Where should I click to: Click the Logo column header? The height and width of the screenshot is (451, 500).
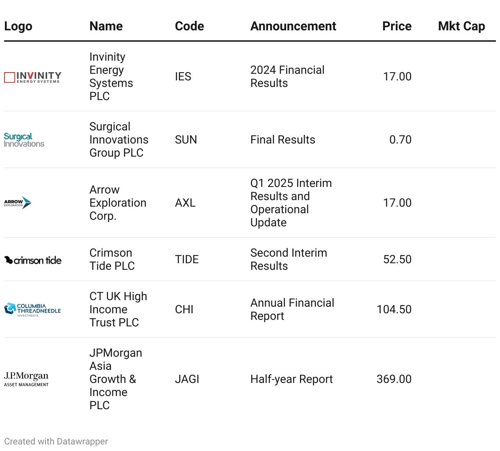point(18,26)
